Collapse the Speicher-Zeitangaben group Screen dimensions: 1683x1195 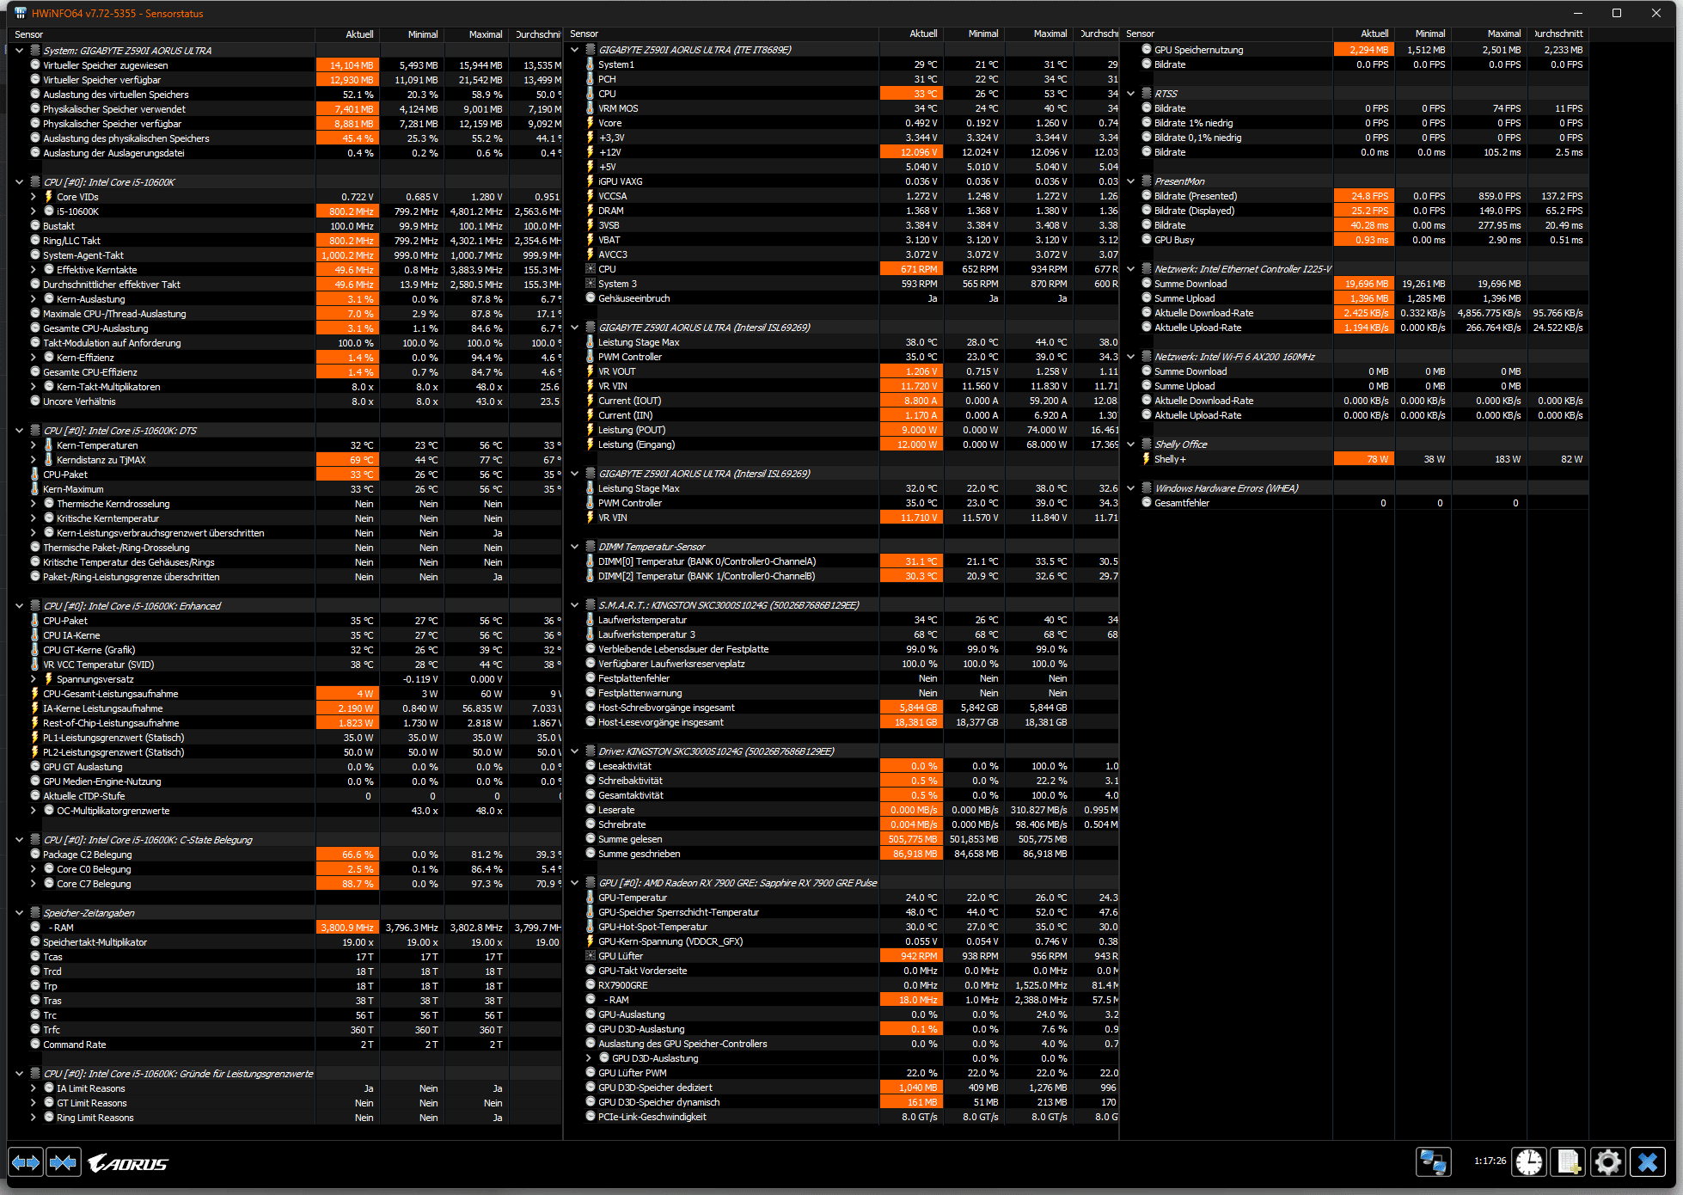click(x=19, y=912)
